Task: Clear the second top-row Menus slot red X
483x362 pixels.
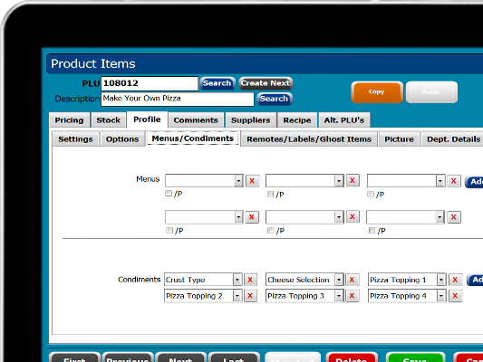Action: (x=353, y=180)
